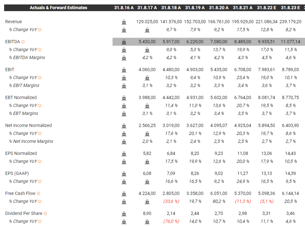Click the 31.8.16 lock icon for EBIT row
Image resolution: width=305 pixels, height=226 pixels.
124,70
